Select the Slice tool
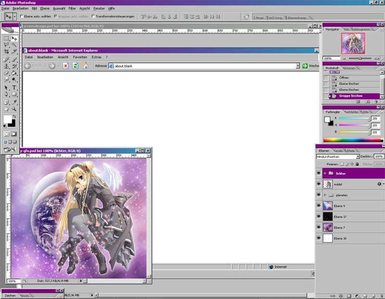Screen dimensions: 385x299 pyautogui.click(x=14, y=51)
